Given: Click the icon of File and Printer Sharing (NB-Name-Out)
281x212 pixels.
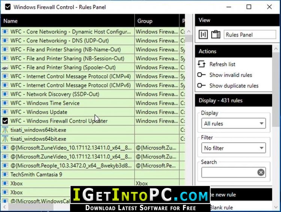Looking at the screenshot, I should click(x=5, y=50).
